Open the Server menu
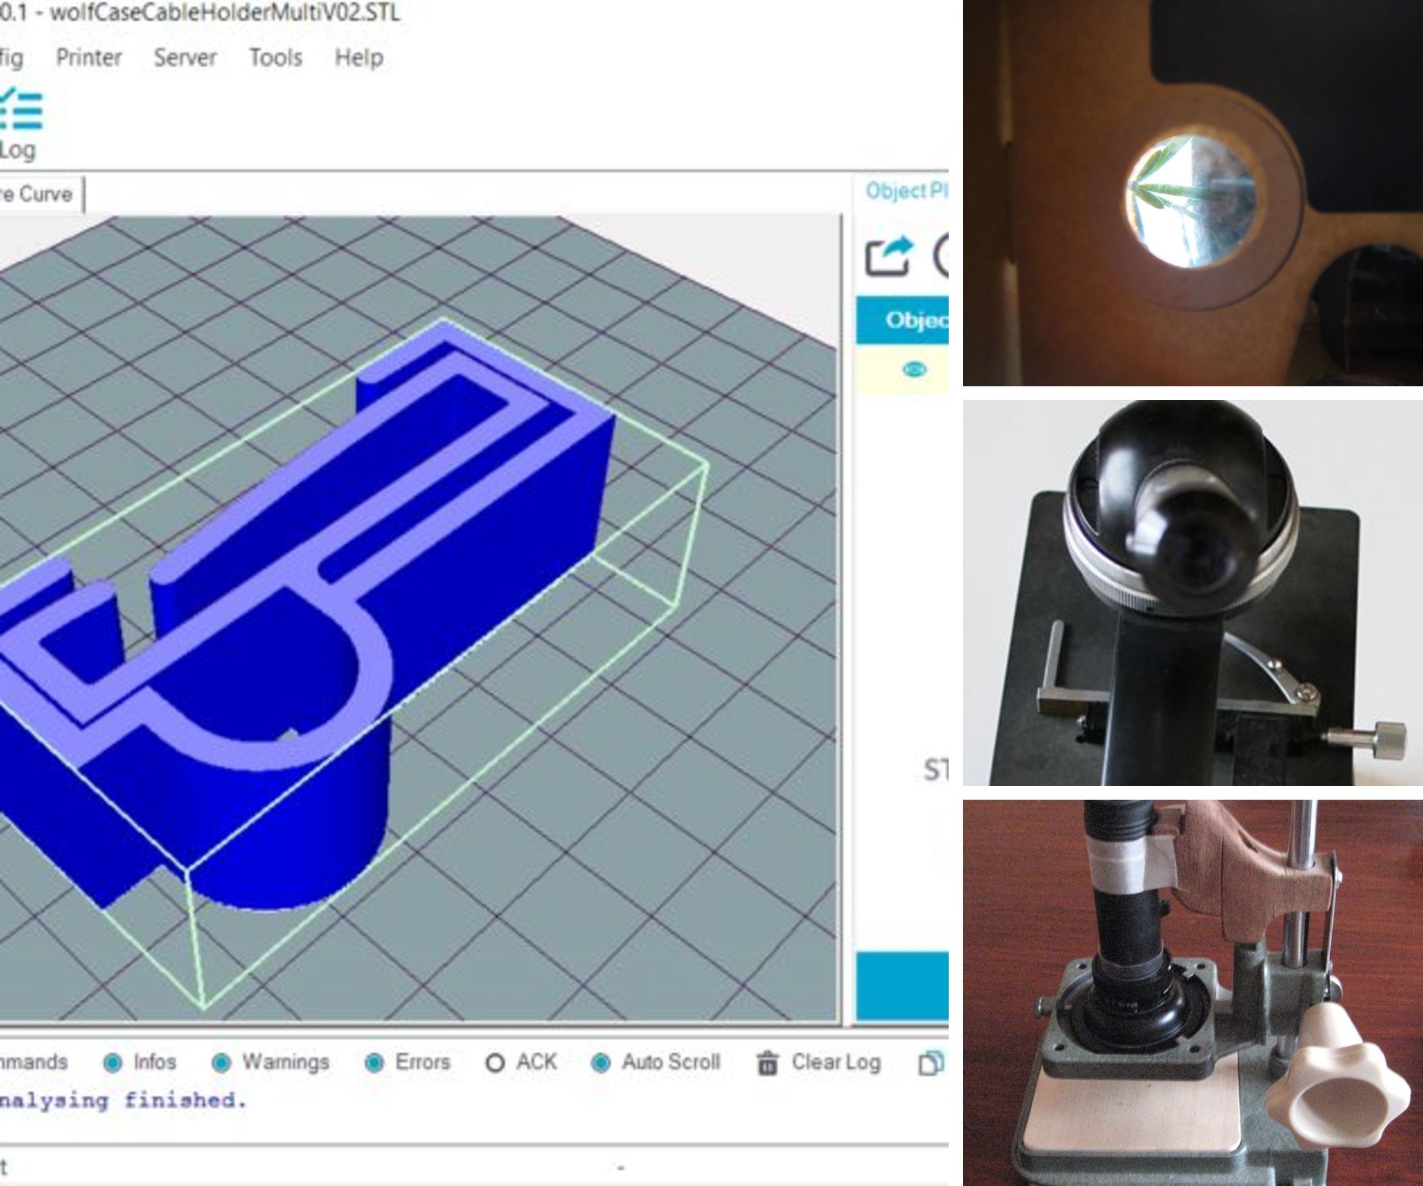 click(x=185, y=58)
